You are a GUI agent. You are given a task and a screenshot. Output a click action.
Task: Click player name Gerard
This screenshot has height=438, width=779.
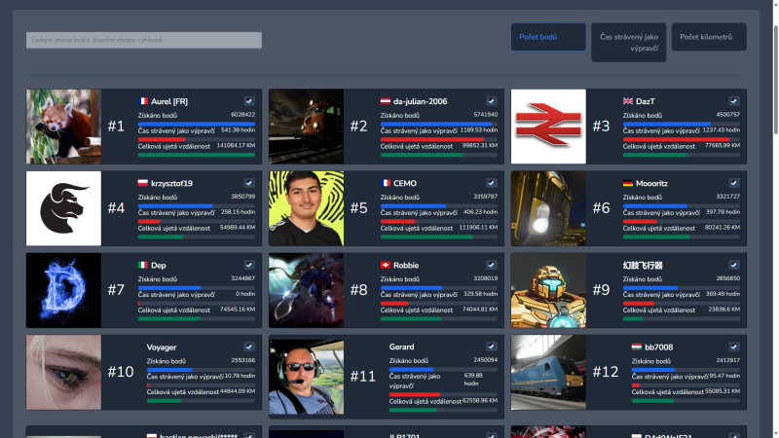(x=401, y=347)
